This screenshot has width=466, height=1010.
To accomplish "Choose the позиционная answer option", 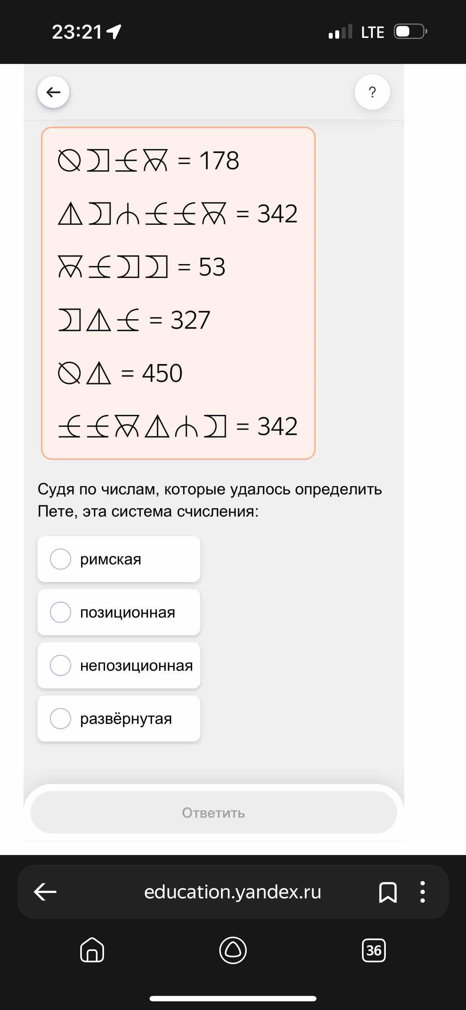I will tap(119, 612).
